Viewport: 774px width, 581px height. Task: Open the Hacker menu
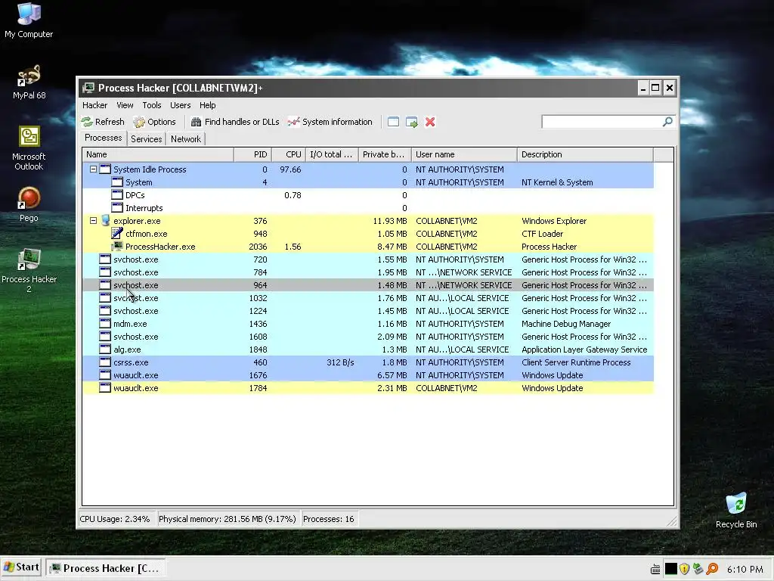(x=94, y=105)
